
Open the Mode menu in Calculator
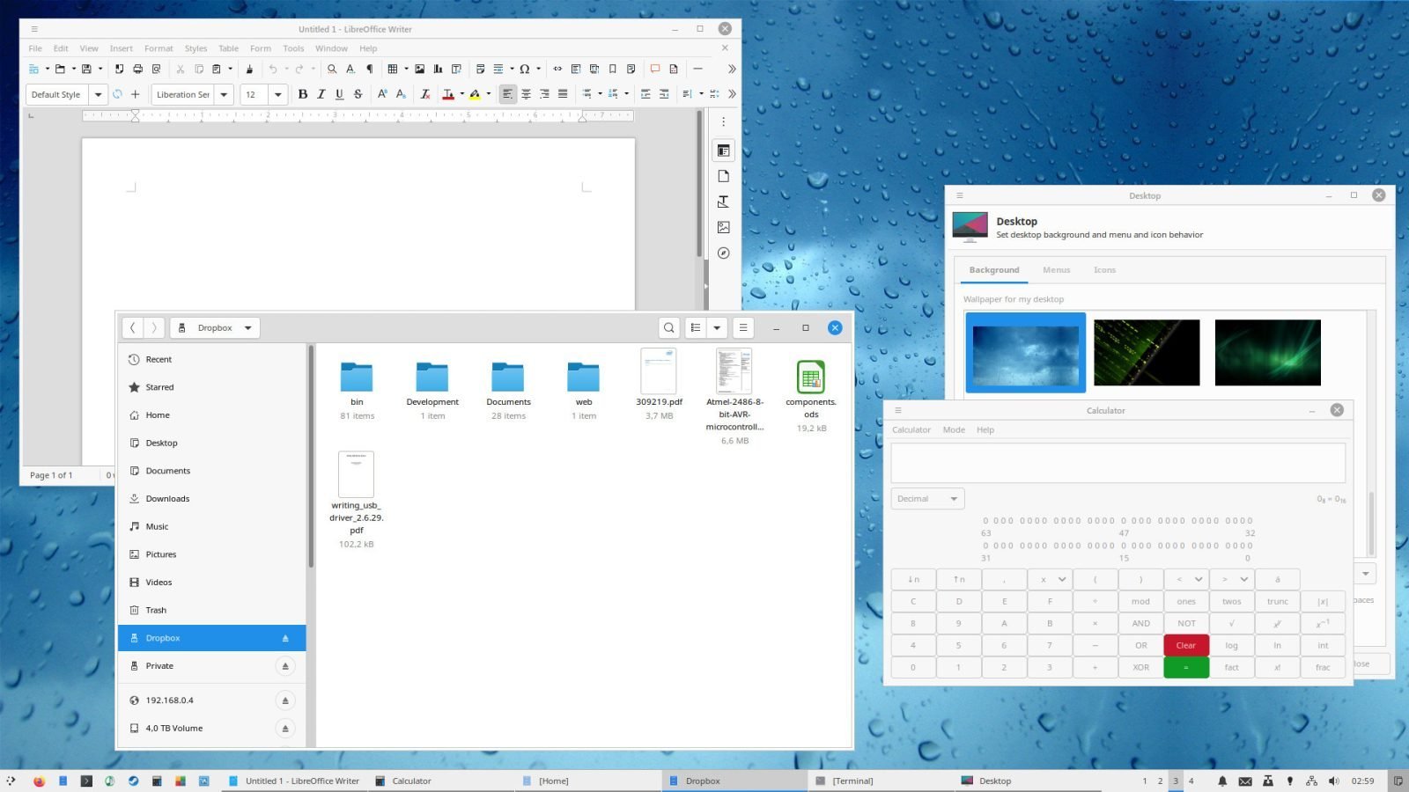click(954, 430)
